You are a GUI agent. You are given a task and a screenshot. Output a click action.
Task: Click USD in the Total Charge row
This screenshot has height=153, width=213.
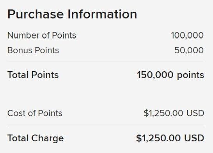coord(194,138)
